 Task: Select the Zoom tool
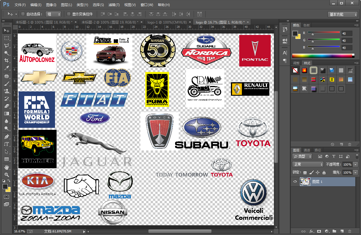coord(7,175)
